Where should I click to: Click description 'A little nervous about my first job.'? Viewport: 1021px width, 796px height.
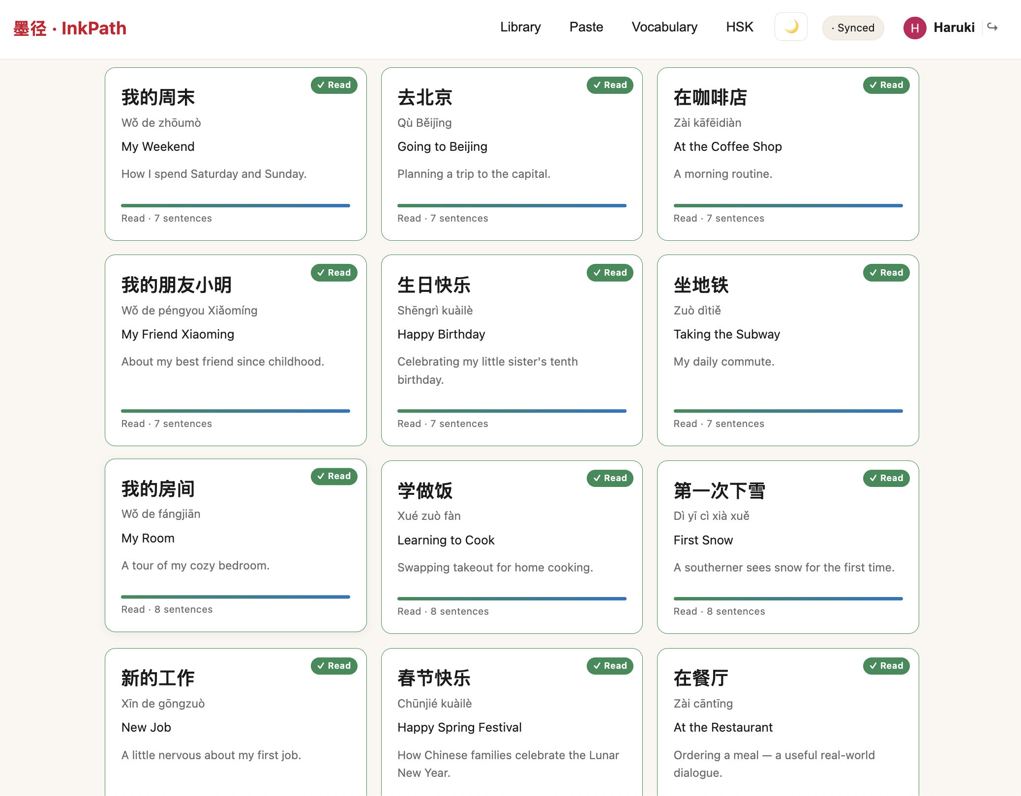click(211, 755)
